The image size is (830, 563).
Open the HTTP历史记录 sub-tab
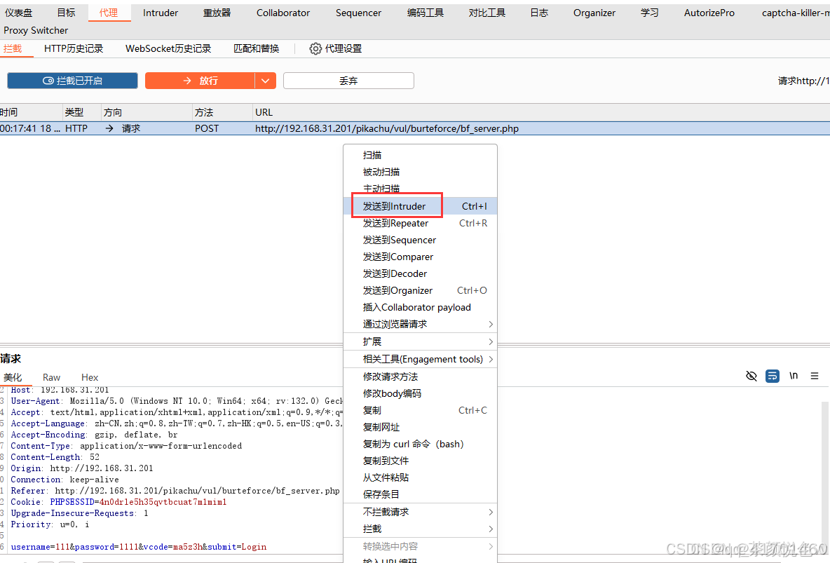pos(74,48)
